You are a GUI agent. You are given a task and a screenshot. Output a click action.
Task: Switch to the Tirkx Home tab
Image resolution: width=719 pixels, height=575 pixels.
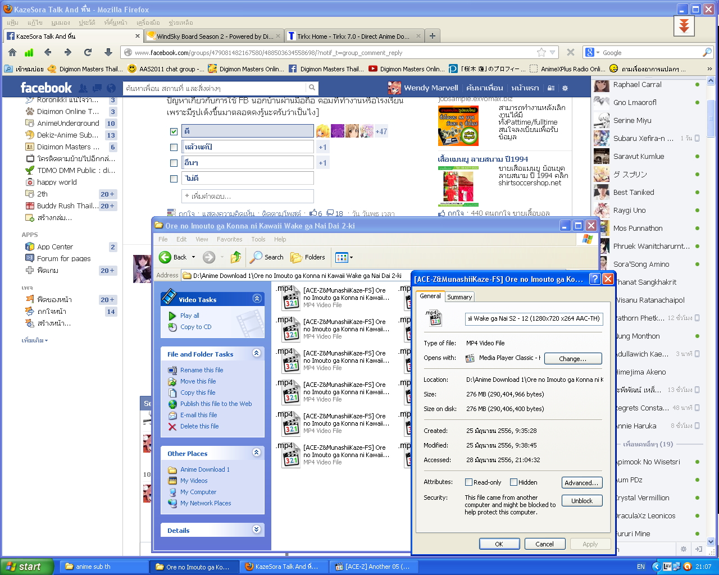[354, 36]
